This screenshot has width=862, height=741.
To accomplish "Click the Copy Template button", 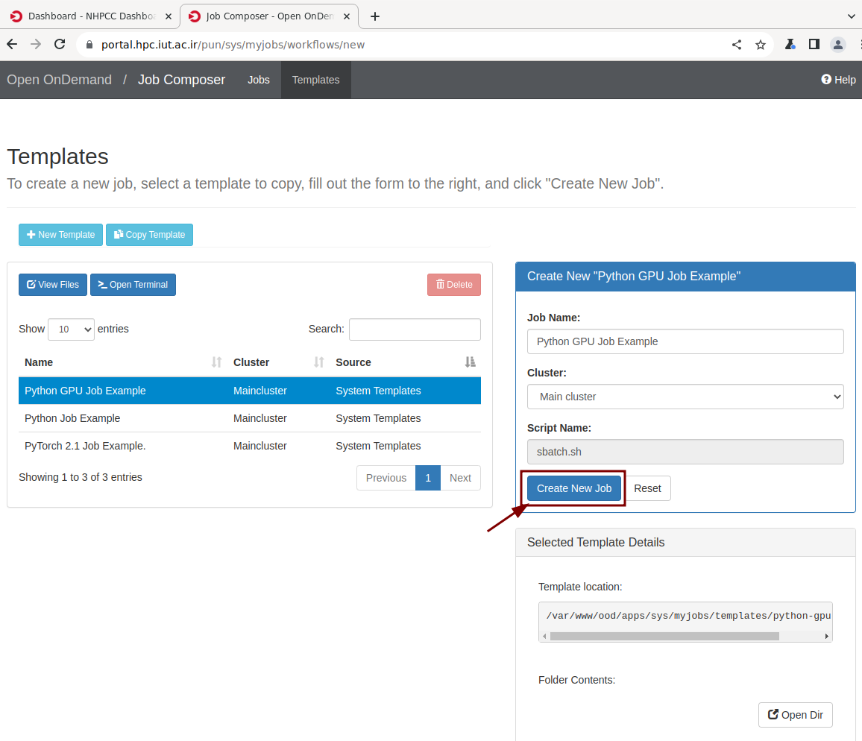I will (149, 235).
